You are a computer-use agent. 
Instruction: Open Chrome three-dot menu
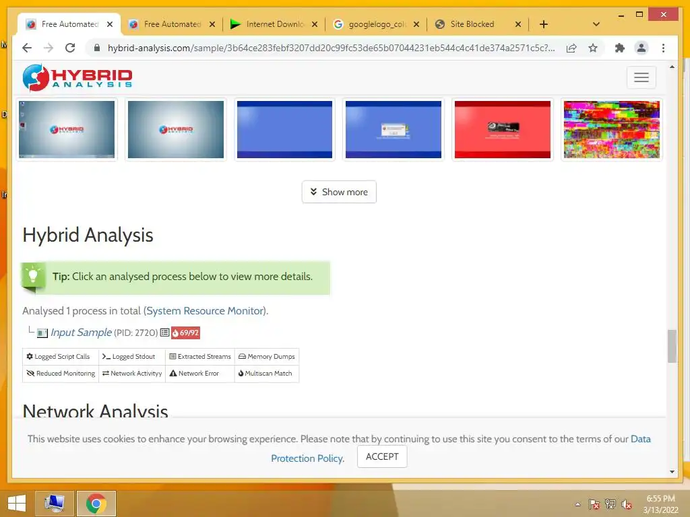[663, 48]
